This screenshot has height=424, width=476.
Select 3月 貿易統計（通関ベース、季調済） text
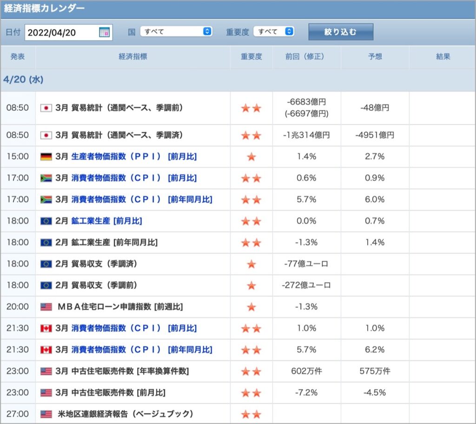(x=119, y=135)
